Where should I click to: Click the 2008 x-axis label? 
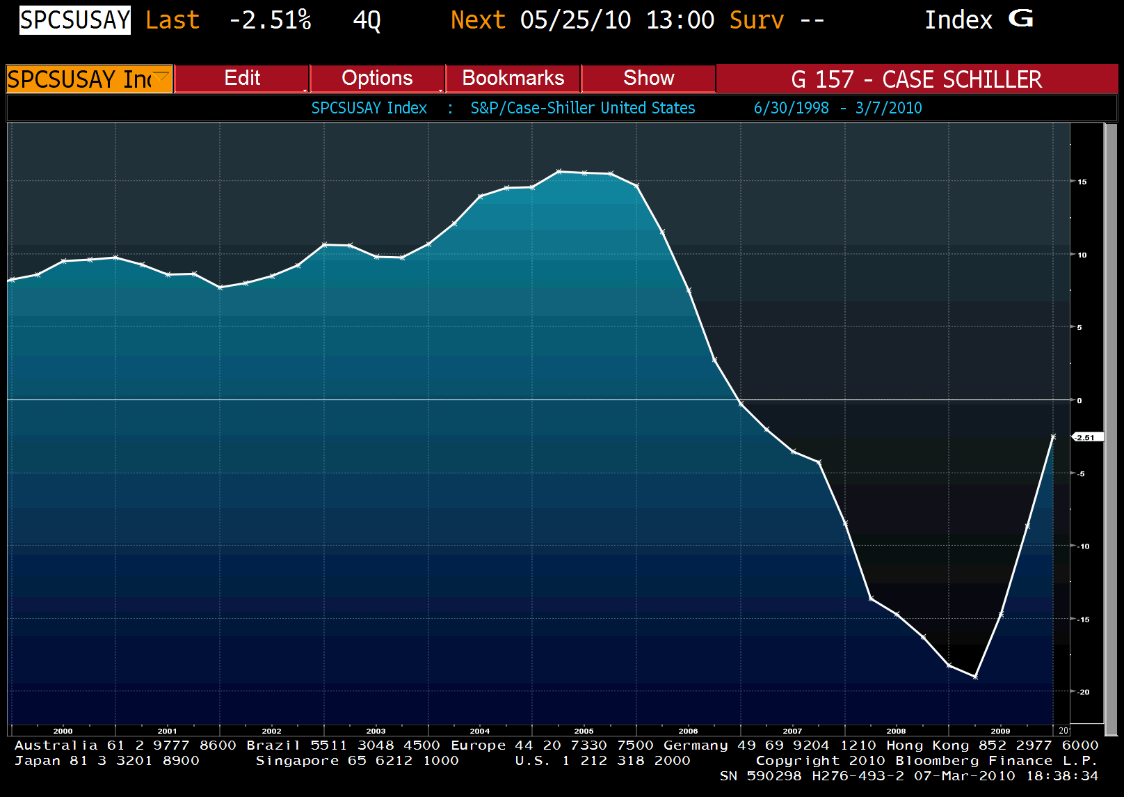click(897, 731)
